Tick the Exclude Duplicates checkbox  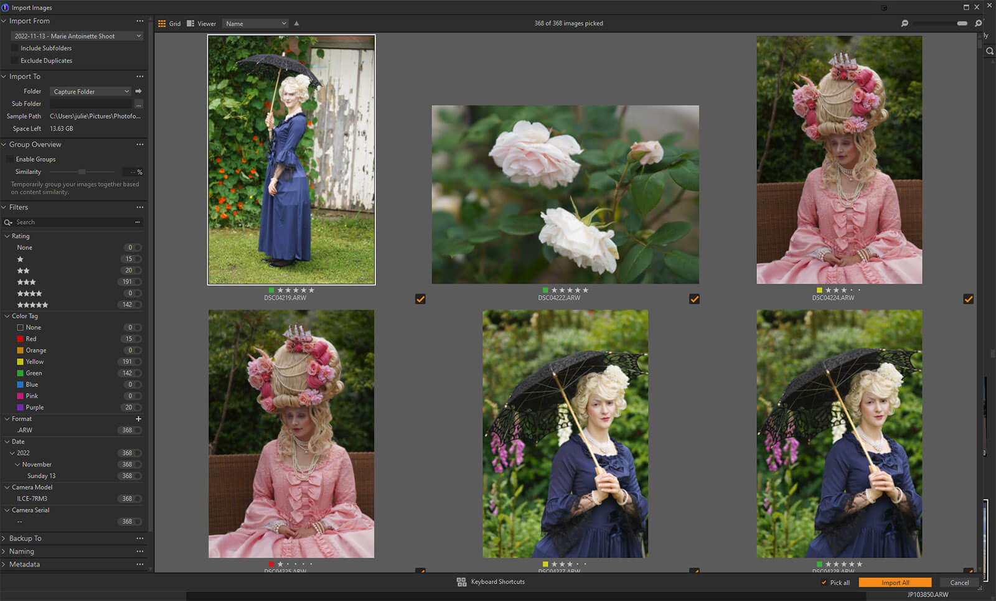point(15,61)
